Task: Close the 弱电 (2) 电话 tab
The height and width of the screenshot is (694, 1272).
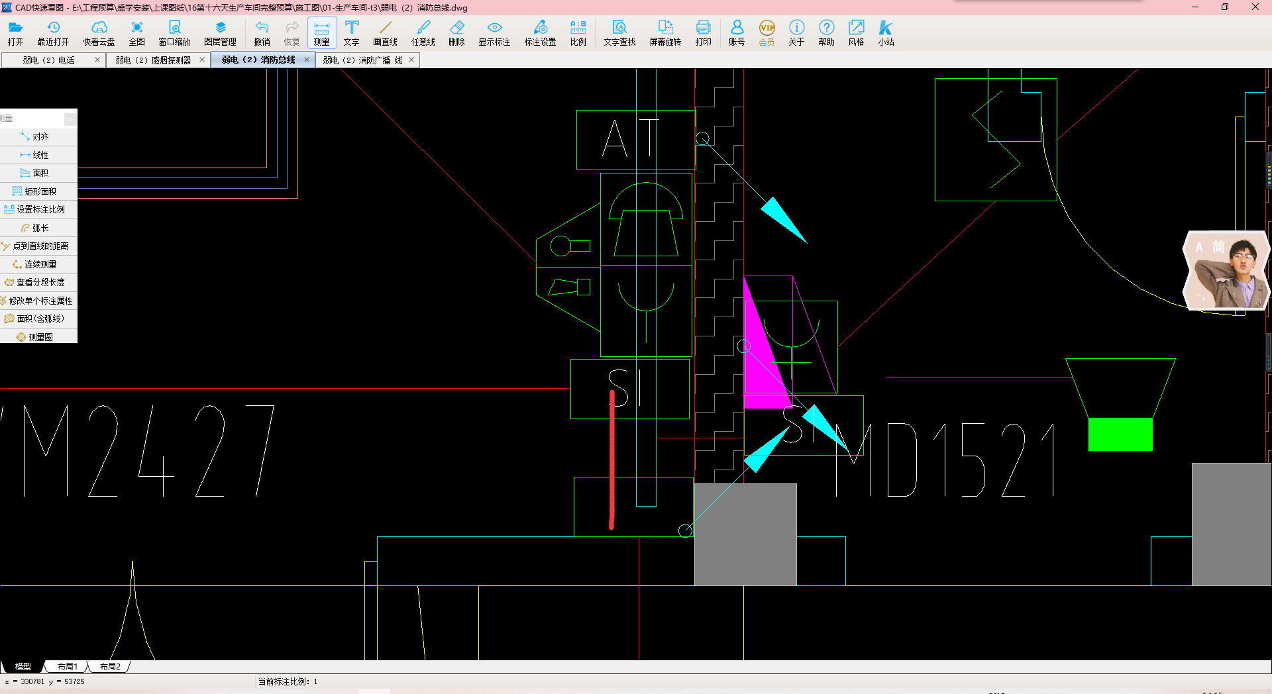Action: pyautogui.click(x=97, y=60)
